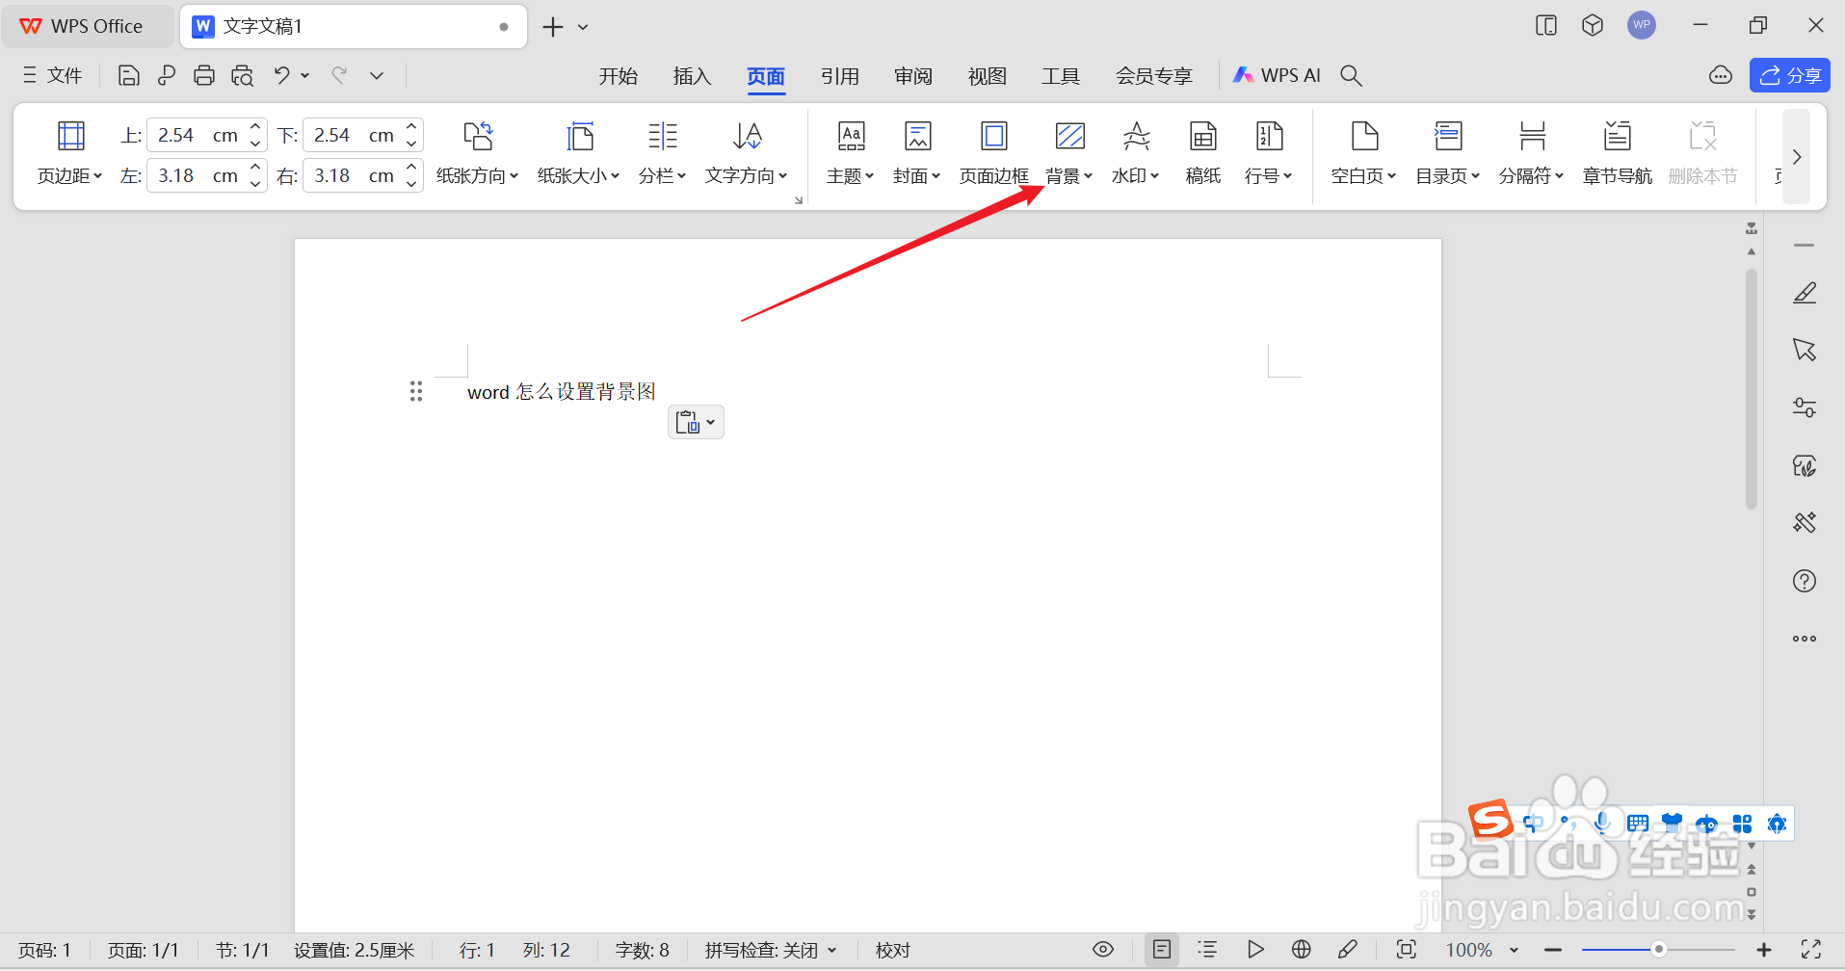1845x971 pixels.
Task: Click the help question mark icon
Action: click(1805, 581)
